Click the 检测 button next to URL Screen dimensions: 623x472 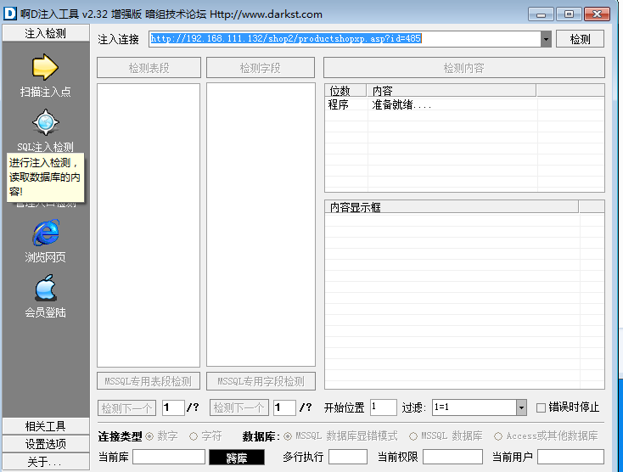pos(580,39)
